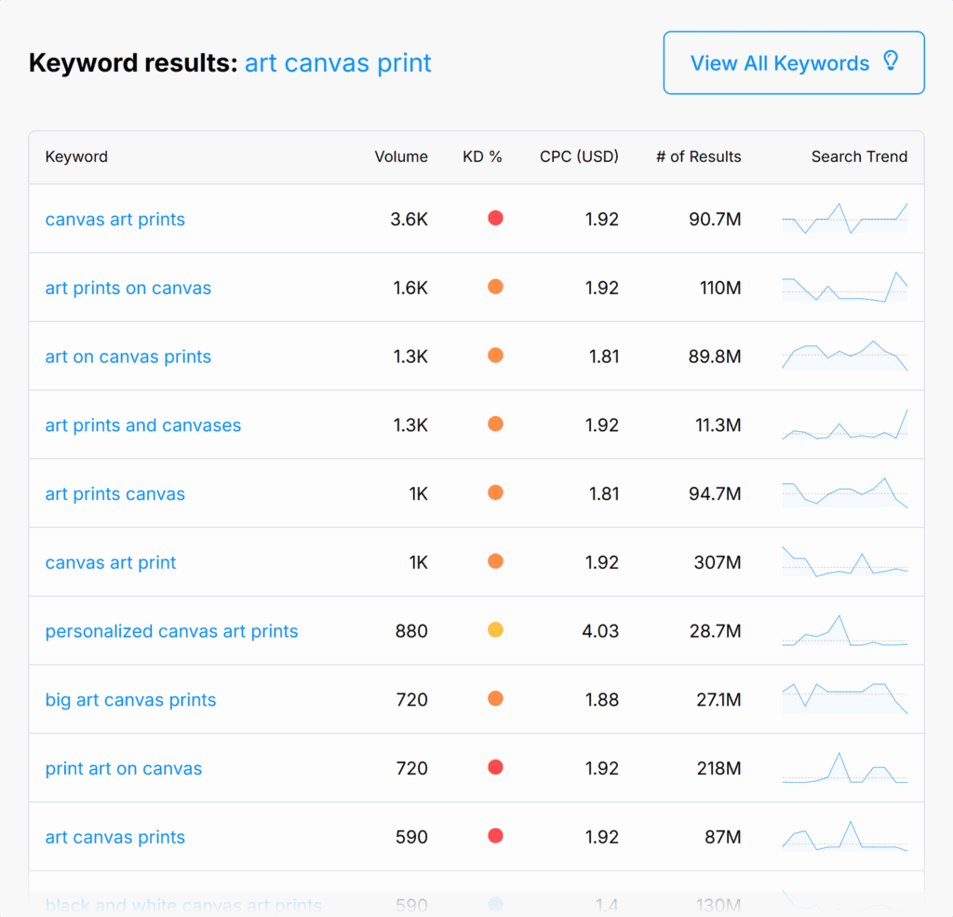
Task: Open the 'art canvas print' keyword link in heading
Action: coord(338,63)
